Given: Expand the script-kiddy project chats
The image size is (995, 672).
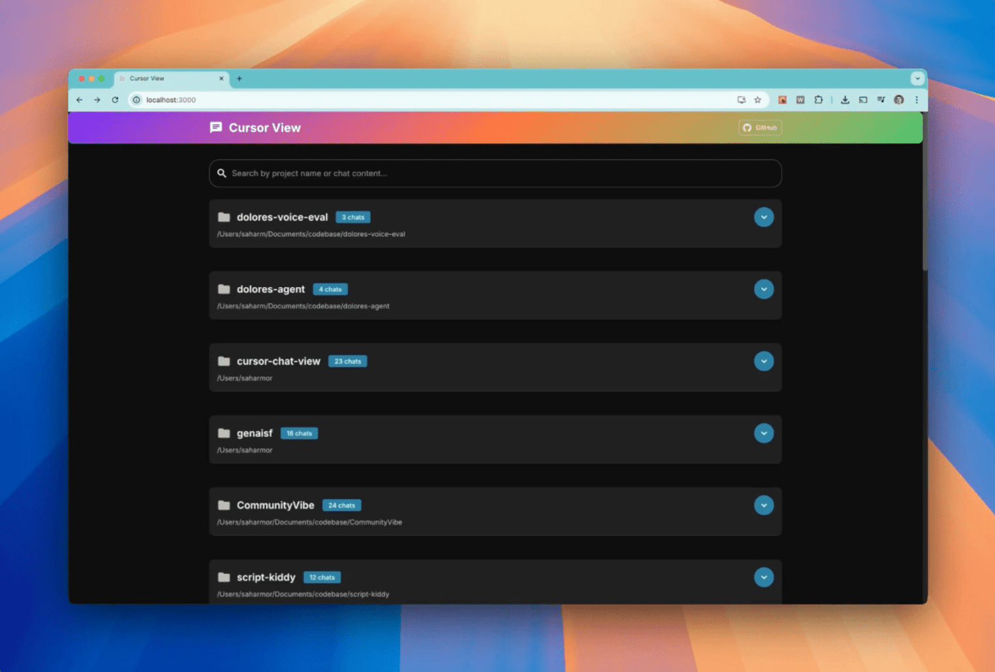Looking at the screenshot, I should tap(764, 577).
